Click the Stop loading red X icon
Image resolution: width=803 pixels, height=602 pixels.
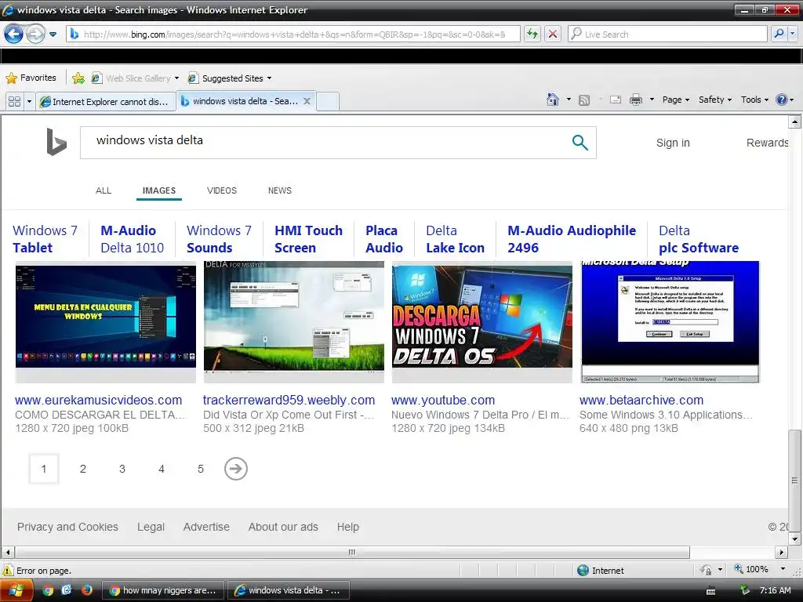[553, 34]
